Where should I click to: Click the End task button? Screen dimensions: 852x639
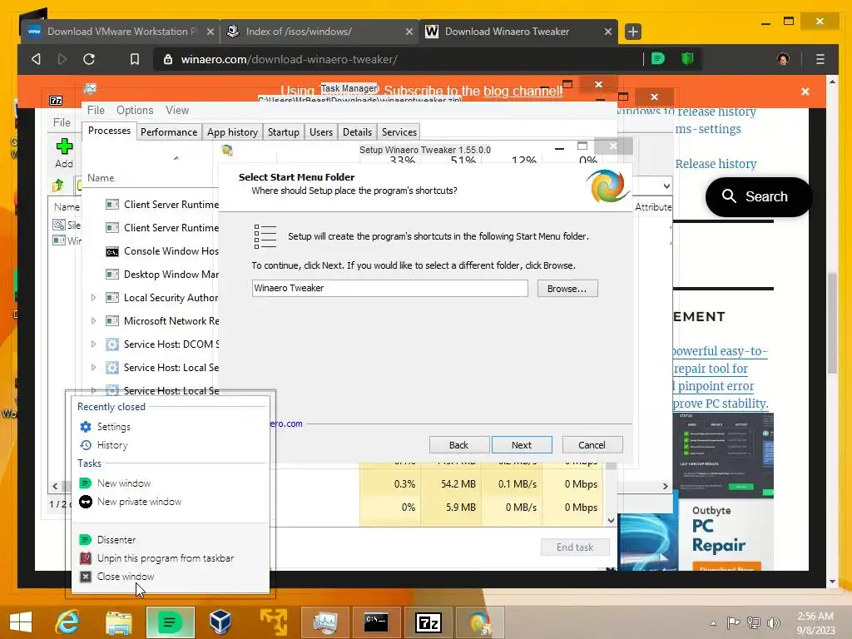click(x=575, y=547)
